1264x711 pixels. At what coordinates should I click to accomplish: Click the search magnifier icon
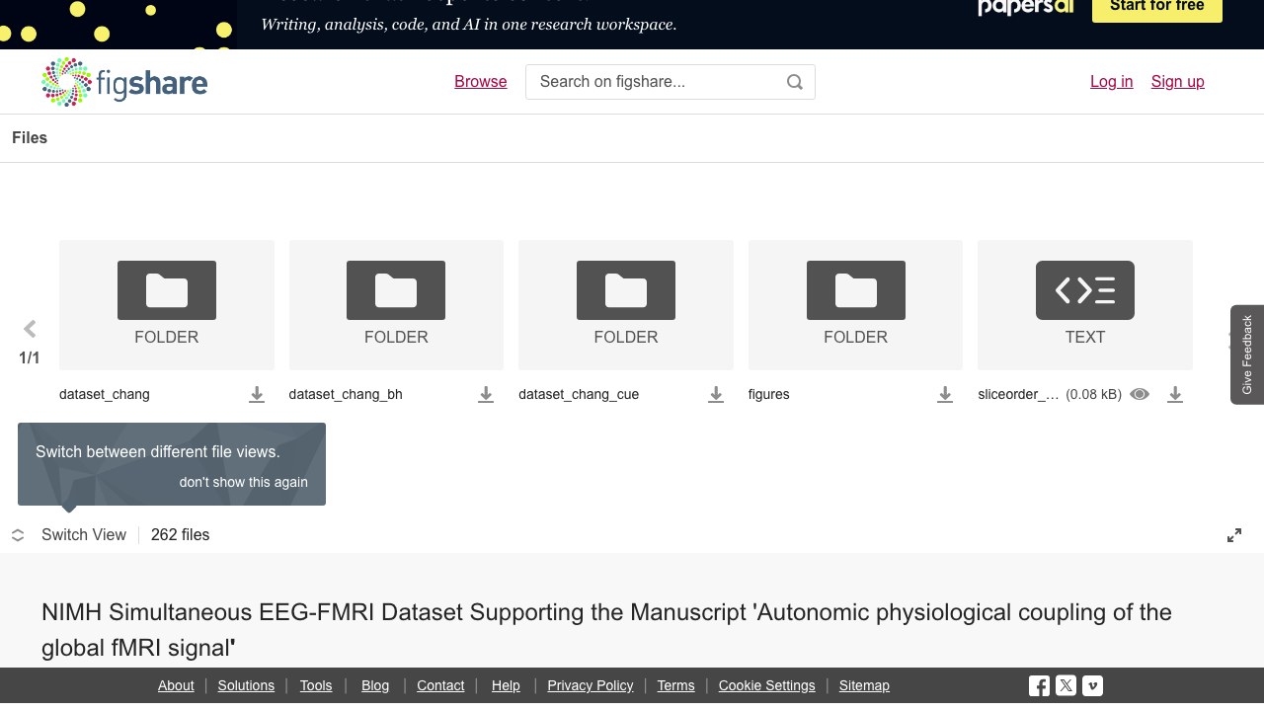(795, 82)
